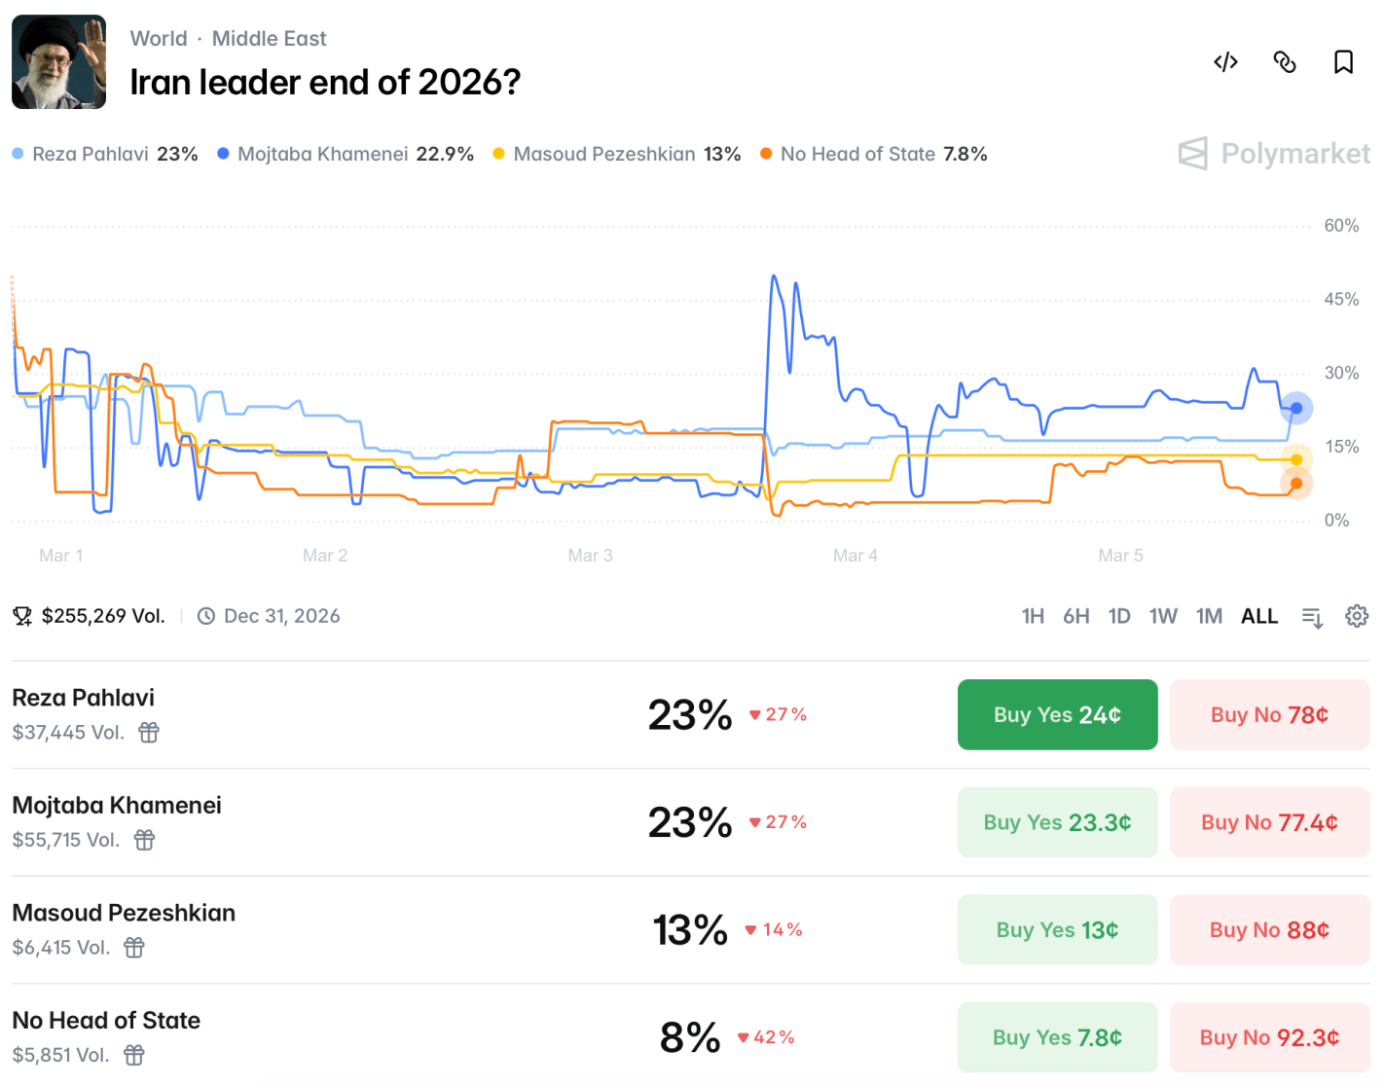Click gift icon beside Reza Pahlavi volume
Viewport: 1385px width, 1086px height.
tap(149, 732)
